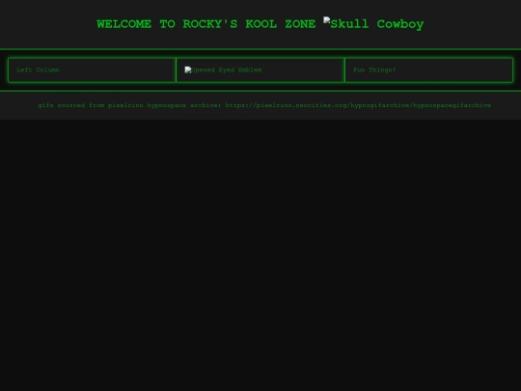Click the broken Opened Eyed Emblem image

point(223,70)
